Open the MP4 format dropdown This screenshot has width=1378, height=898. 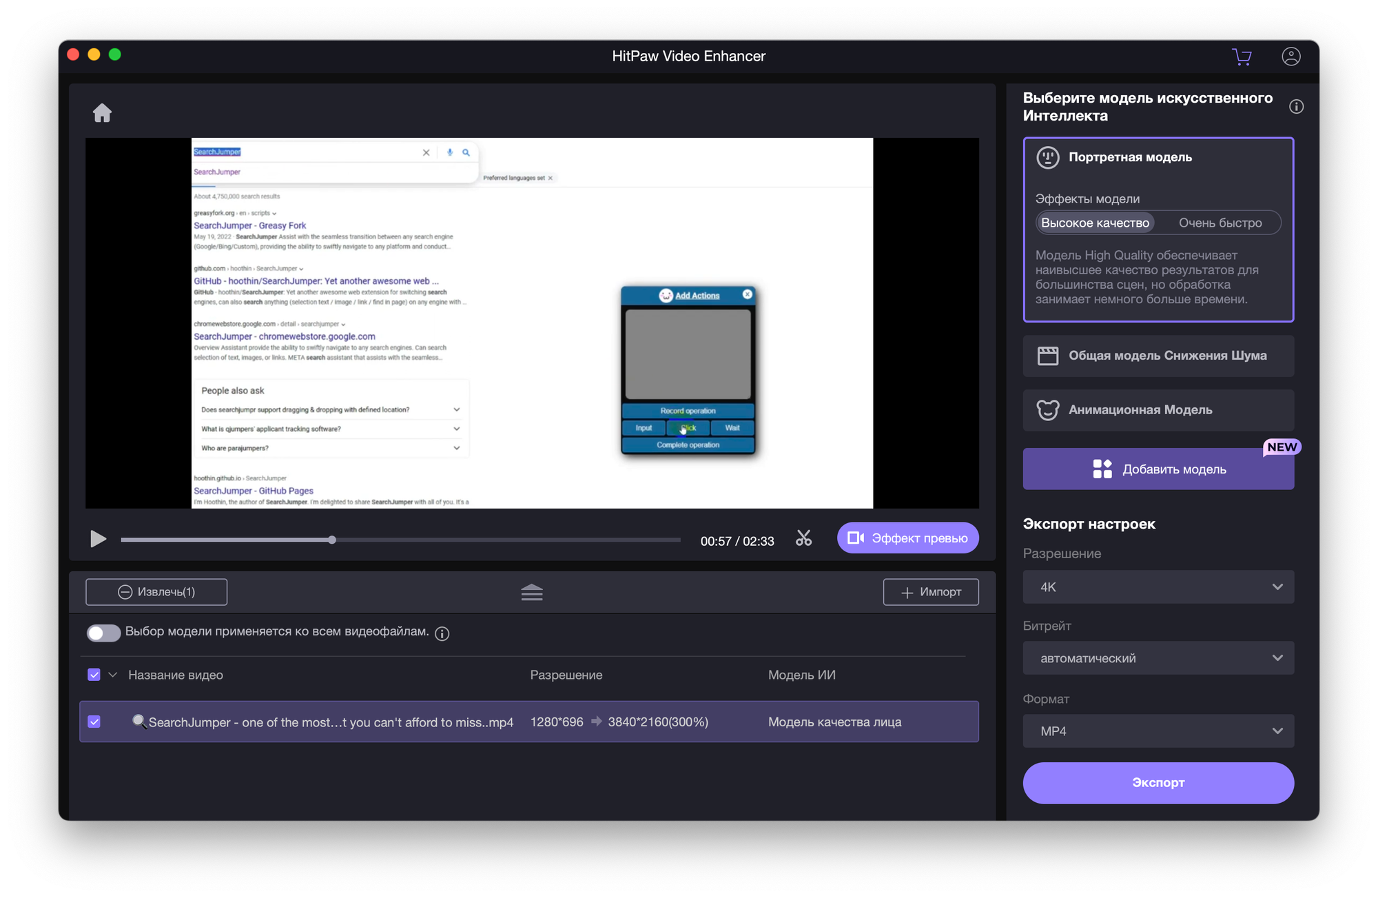(x=1158, y=731)
